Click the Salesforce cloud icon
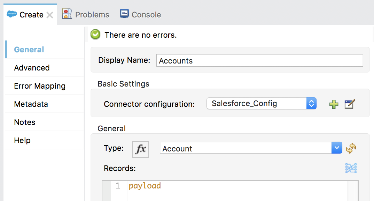This screenshot has width=374, height=201. [x=12, y=14]
